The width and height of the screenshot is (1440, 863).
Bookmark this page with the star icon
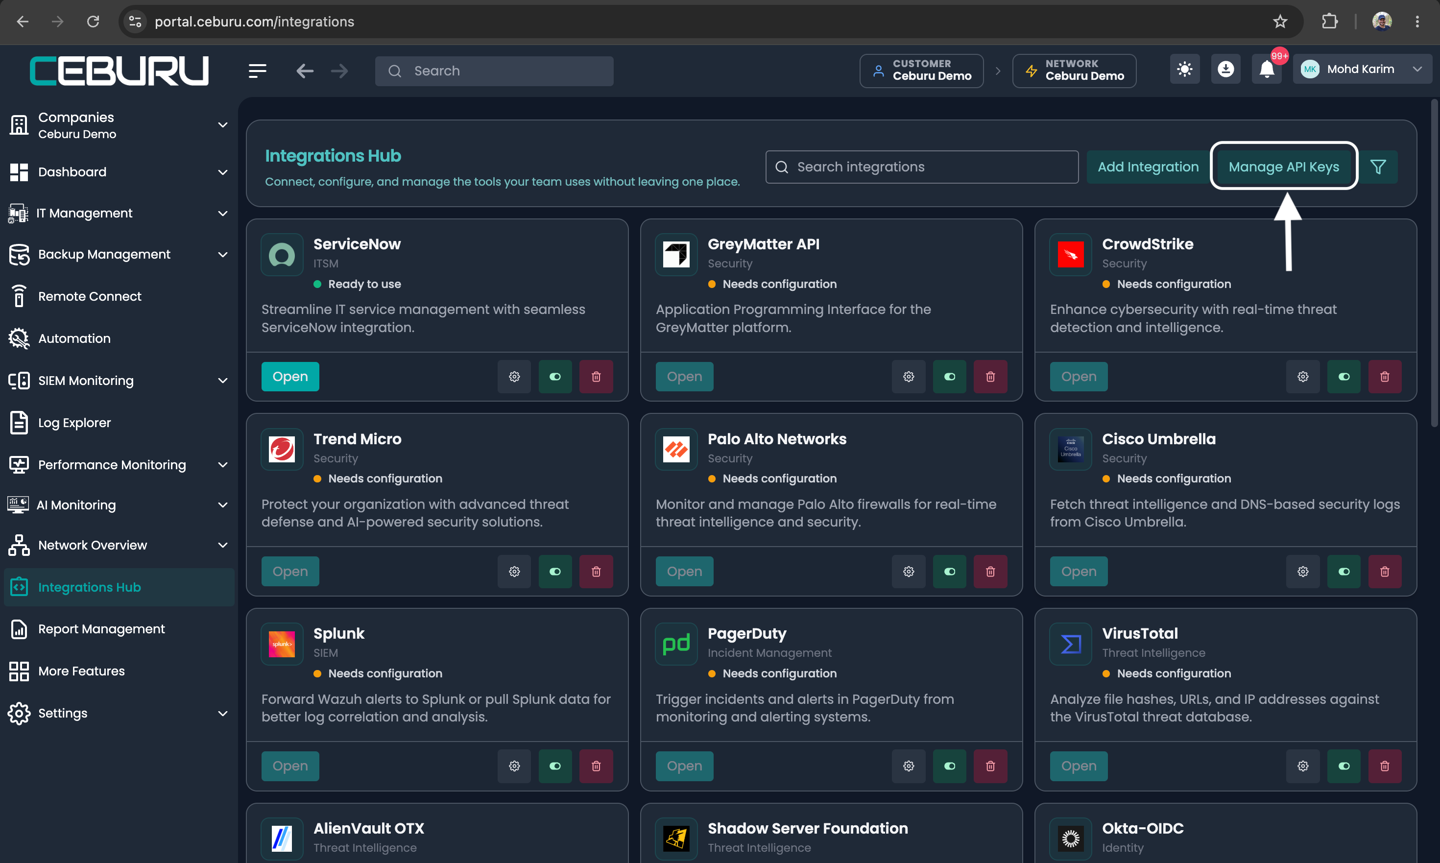pos(1280,22)
